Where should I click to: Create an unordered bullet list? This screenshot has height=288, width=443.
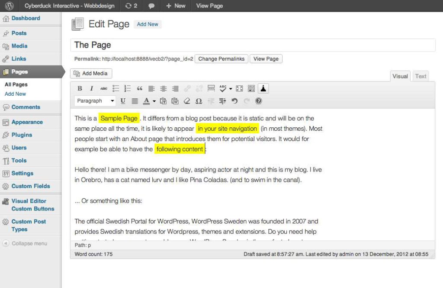[115, 88]
